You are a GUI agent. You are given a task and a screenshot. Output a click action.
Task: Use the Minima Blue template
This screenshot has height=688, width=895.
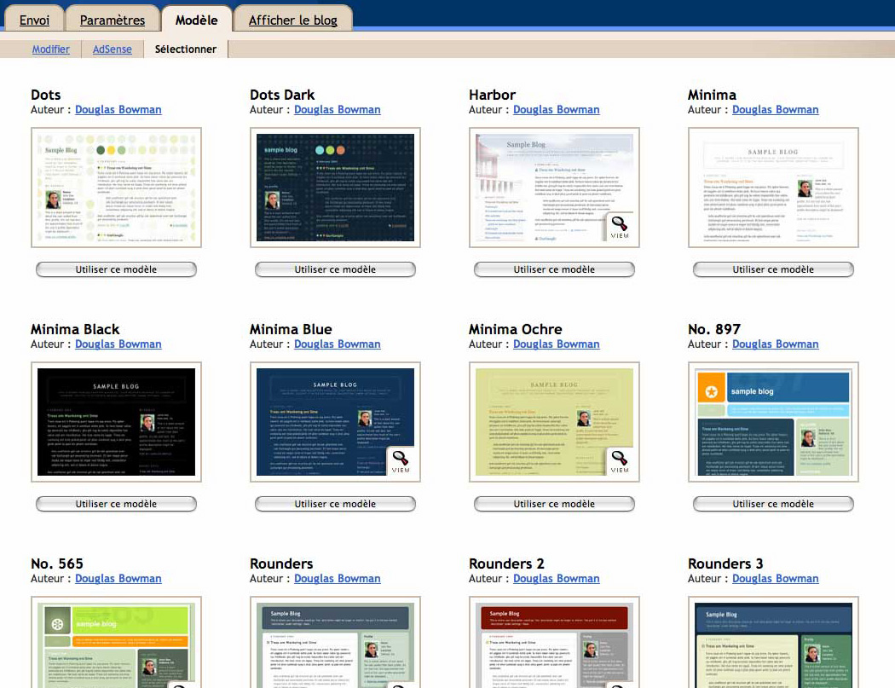tap(336, 504)
